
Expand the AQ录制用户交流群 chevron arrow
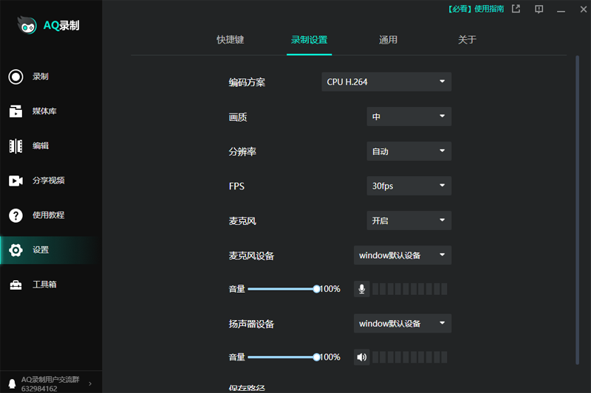point(90,383)
